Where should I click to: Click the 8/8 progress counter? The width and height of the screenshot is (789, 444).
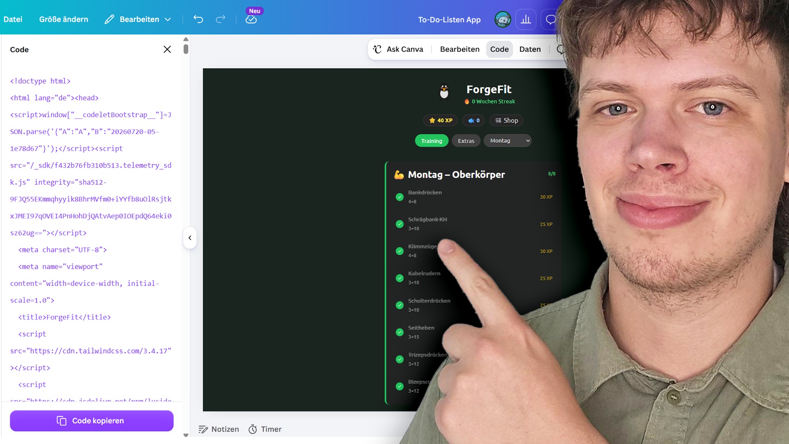pos(551,174)
